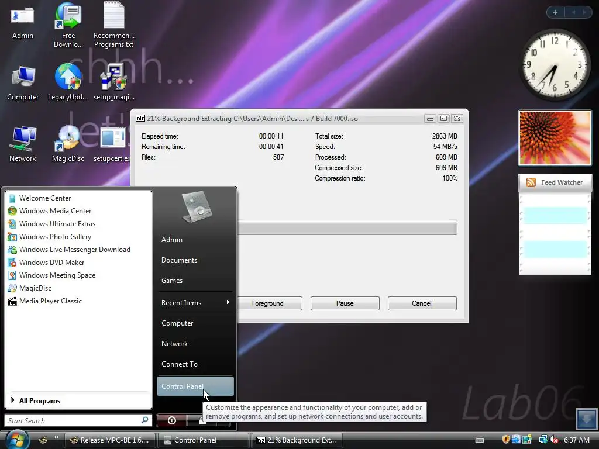Expand All Programs in Start menu
The width and height of the screenshot is (599, 449).
[x=78, y=401]
